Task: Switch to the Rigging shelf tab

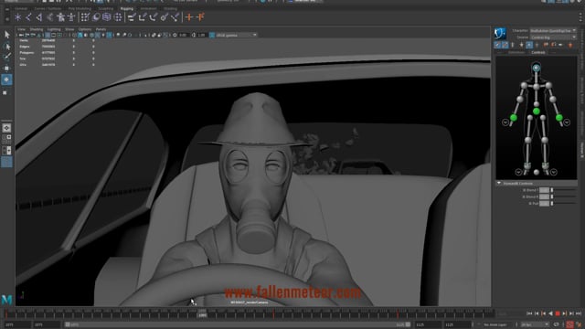Action: click(x=126, y=8)
